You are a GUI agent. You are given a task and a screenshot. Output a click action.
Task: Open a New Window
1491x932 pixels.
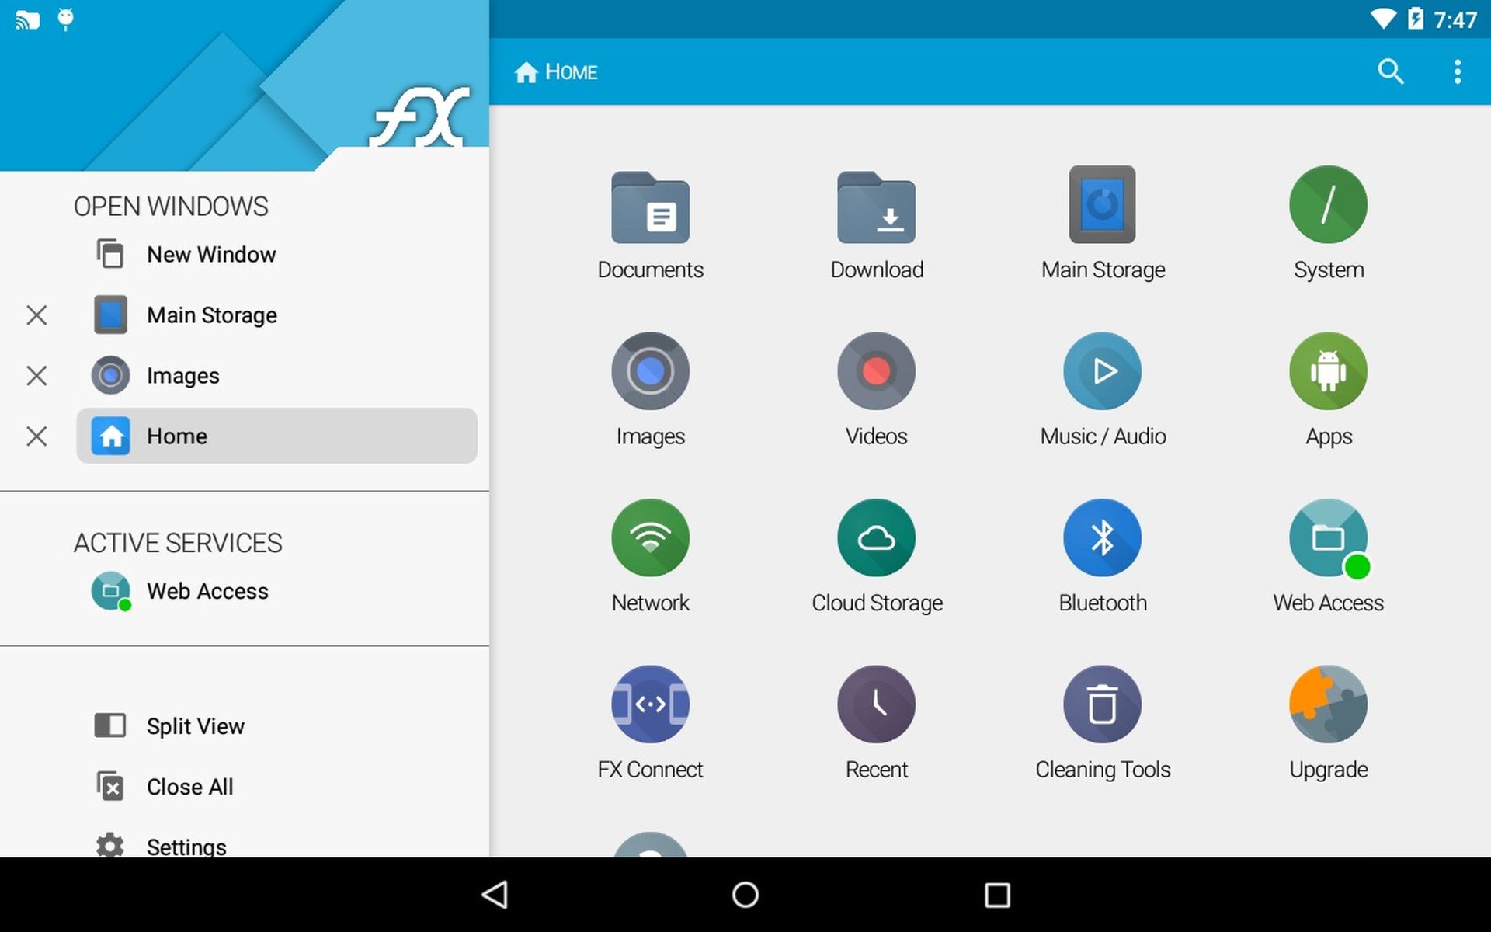[210, 254]
